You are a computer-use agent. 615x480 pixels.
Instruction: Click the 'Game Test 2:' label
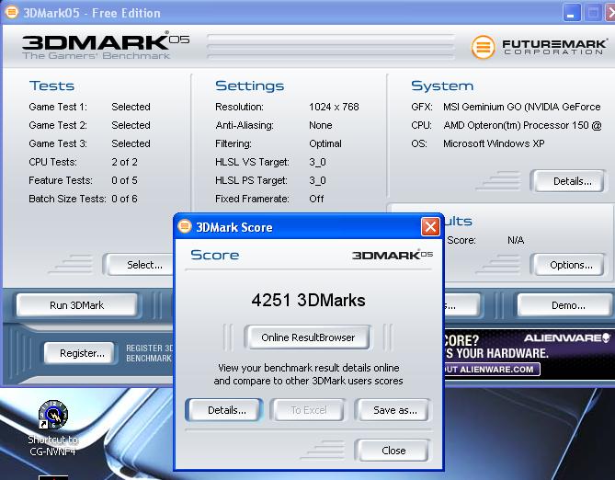[58, 125]
